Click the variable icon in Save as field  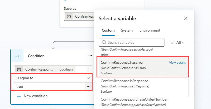pos(69,16)
